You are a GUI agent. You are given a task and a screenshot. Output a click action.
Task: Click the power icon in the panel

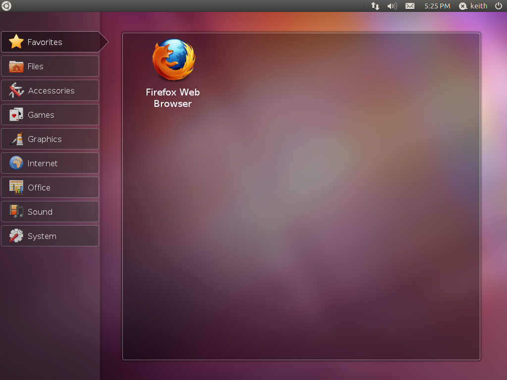499,6
